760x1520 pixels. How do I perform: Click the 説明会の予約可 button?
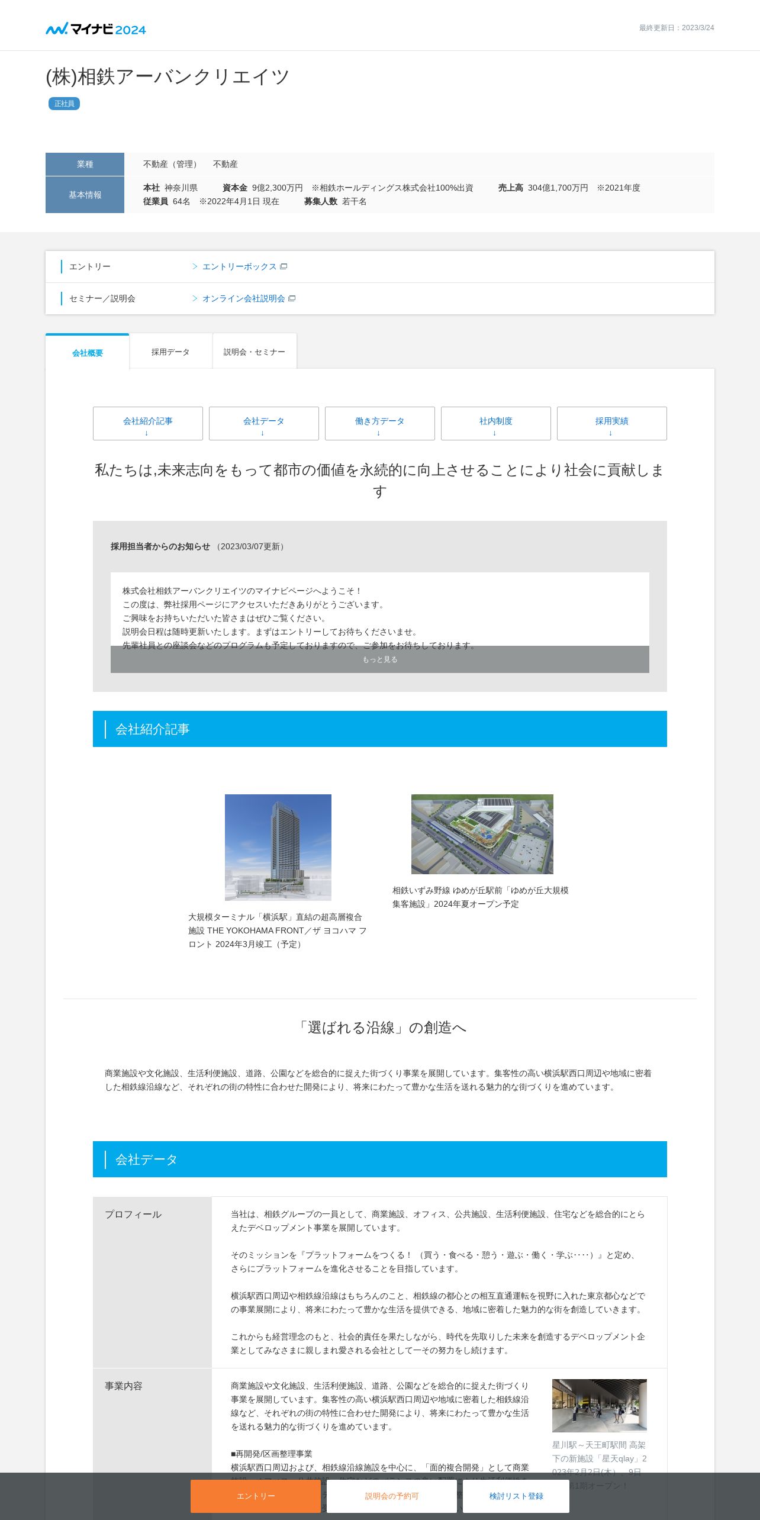(392, 1496)
